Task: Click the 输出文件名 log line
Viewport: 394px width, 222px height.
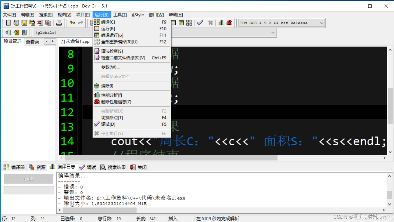Action: (122, 198)
